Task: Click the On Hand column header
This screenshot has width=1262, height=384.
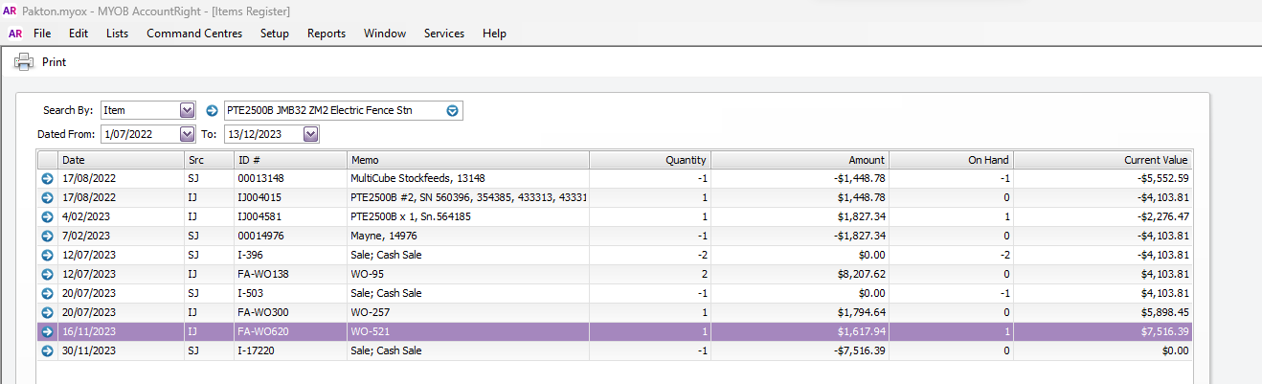Action: 951,160
